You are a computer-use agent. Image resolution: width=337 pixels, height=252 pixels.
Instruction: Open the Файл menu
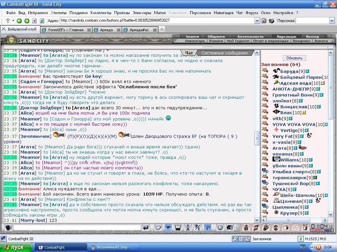(x=11, y=13)
